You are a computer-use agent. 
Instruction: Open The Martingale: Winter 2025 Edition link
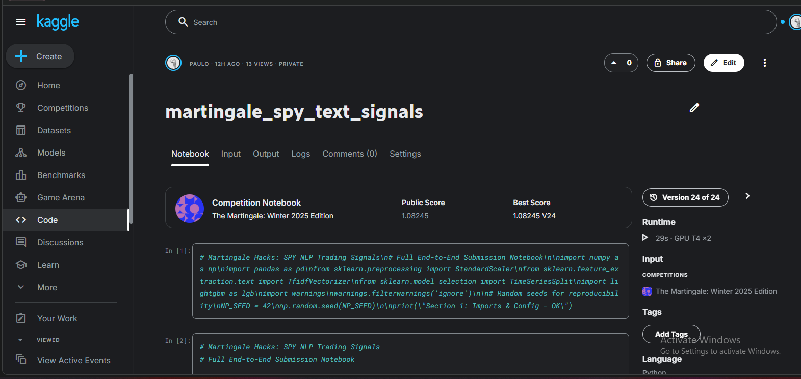[272, 216]
